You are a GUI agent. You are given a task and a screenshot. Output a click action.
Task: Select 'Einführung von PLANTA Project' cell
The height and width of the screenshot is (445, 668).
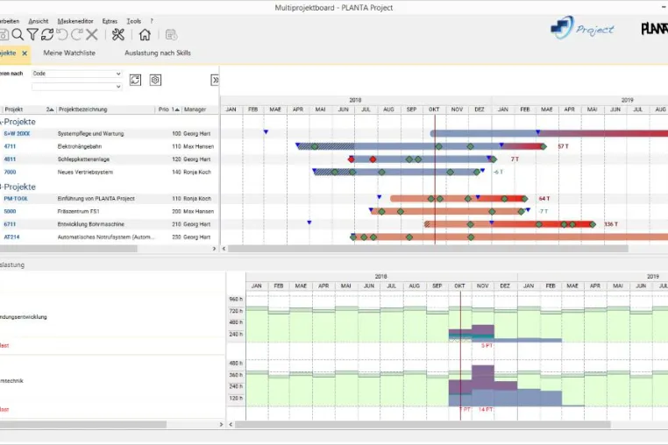96,199
